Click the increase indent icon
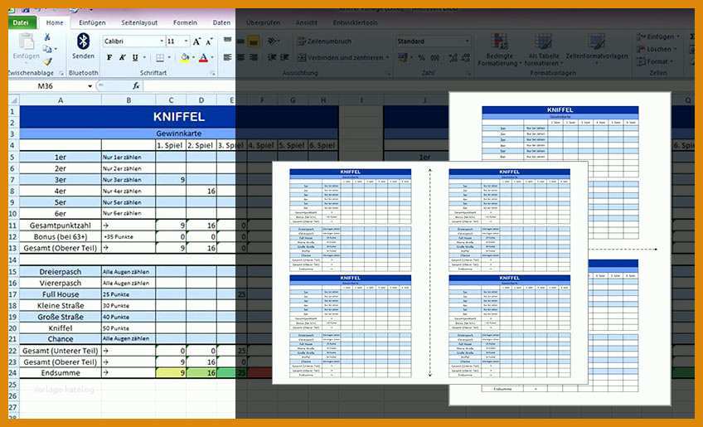Screen dimensions: 703x427 [284, 57]
